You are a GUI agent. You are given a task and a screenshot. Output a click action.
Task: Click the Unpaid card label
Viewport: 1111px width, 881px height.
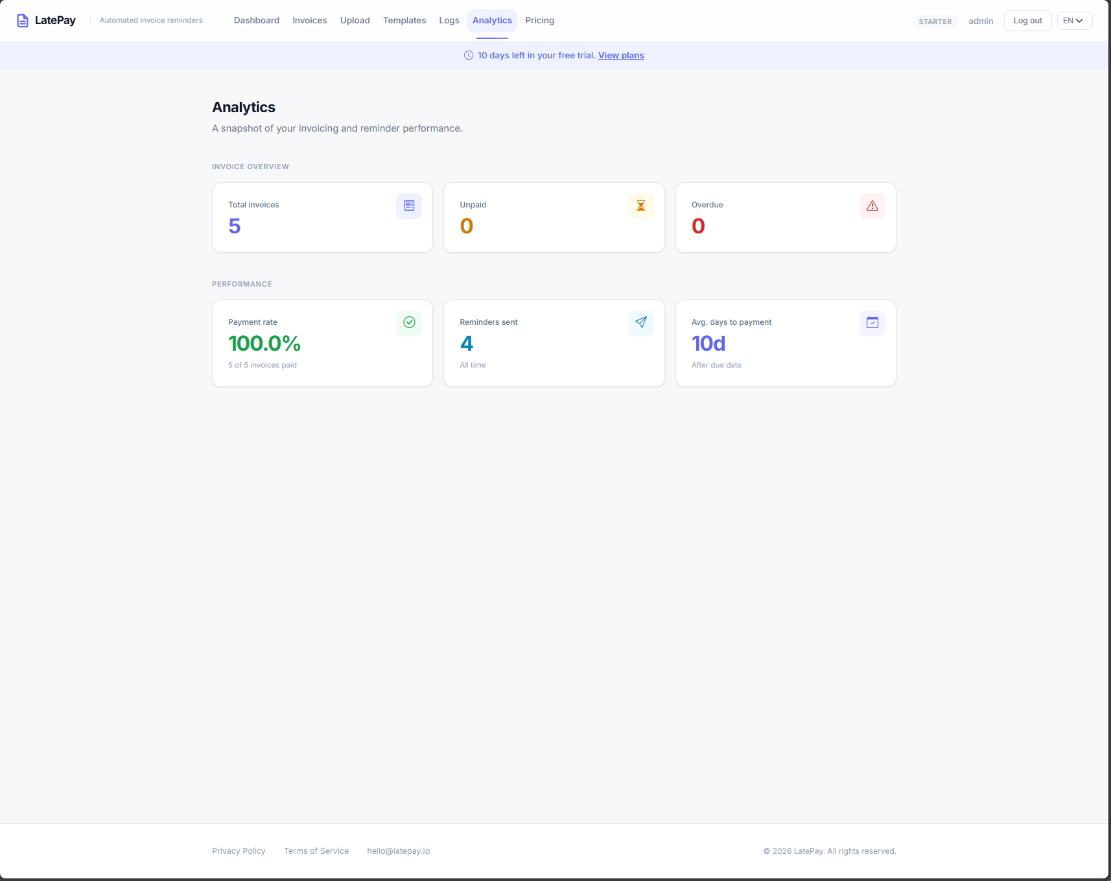point(473,205)
